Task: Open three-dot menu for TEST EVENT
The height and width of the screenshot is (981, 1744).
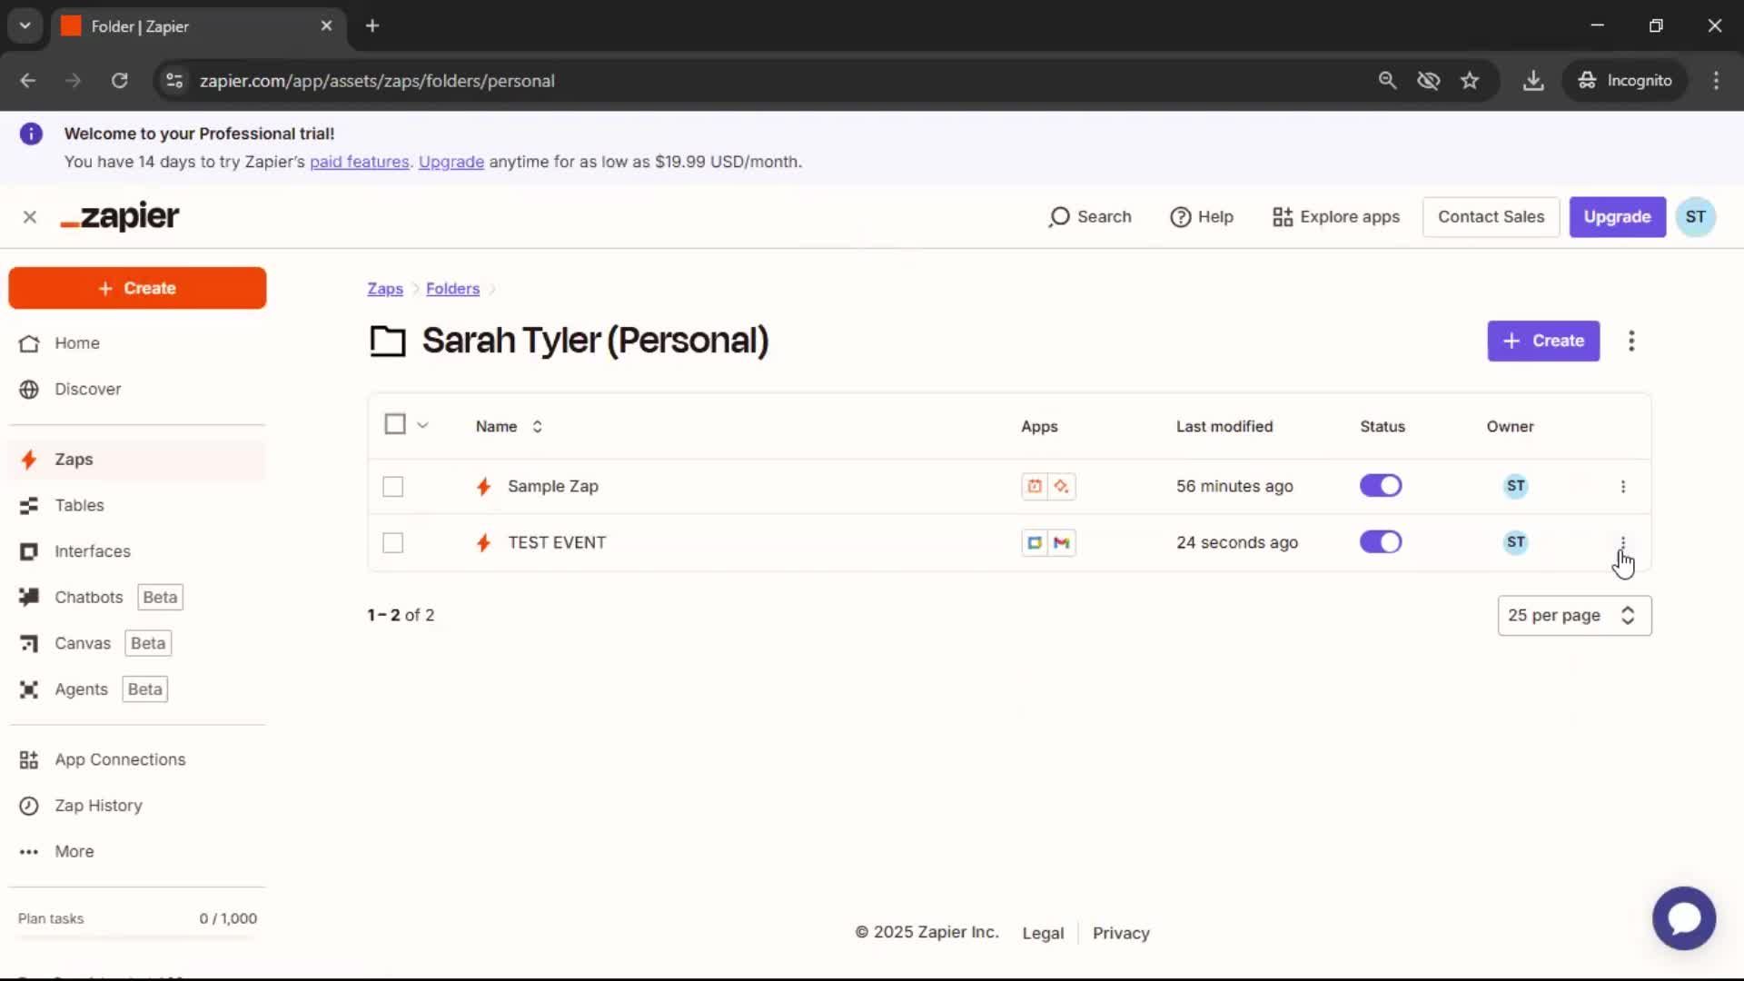Action: 1623,543
